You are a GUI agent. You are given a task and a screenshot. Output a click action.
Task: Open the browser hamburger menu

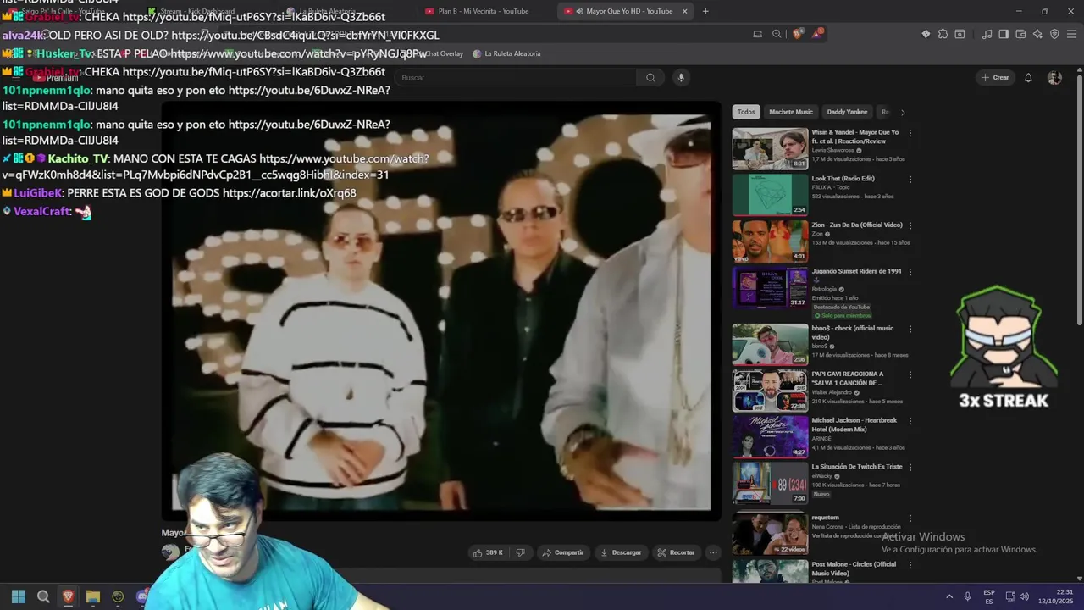click(1072, 34)
